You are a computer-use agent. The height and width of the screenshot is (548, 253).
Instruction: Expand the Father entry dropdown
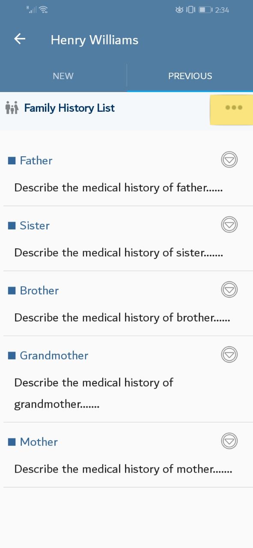pos(229,160)
